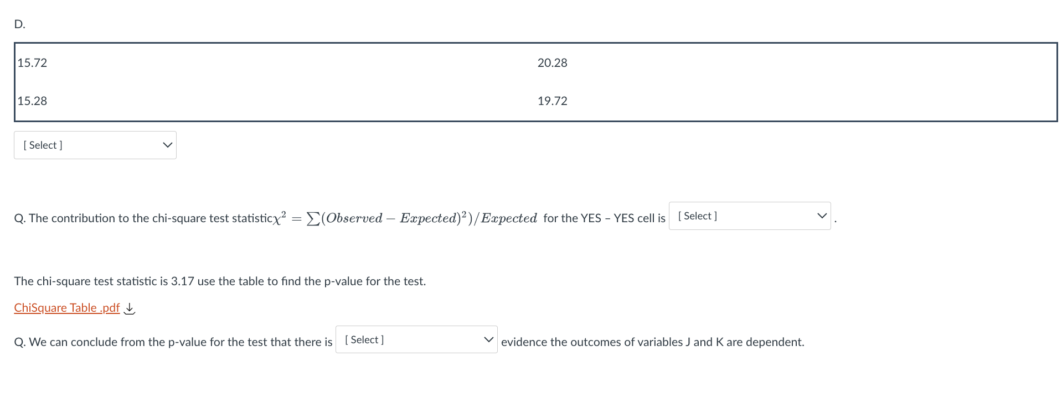This screenshot has width=1062, height=419.
Task: Open the YES-YES cell contribution Select dropdown
Action: 749,216
